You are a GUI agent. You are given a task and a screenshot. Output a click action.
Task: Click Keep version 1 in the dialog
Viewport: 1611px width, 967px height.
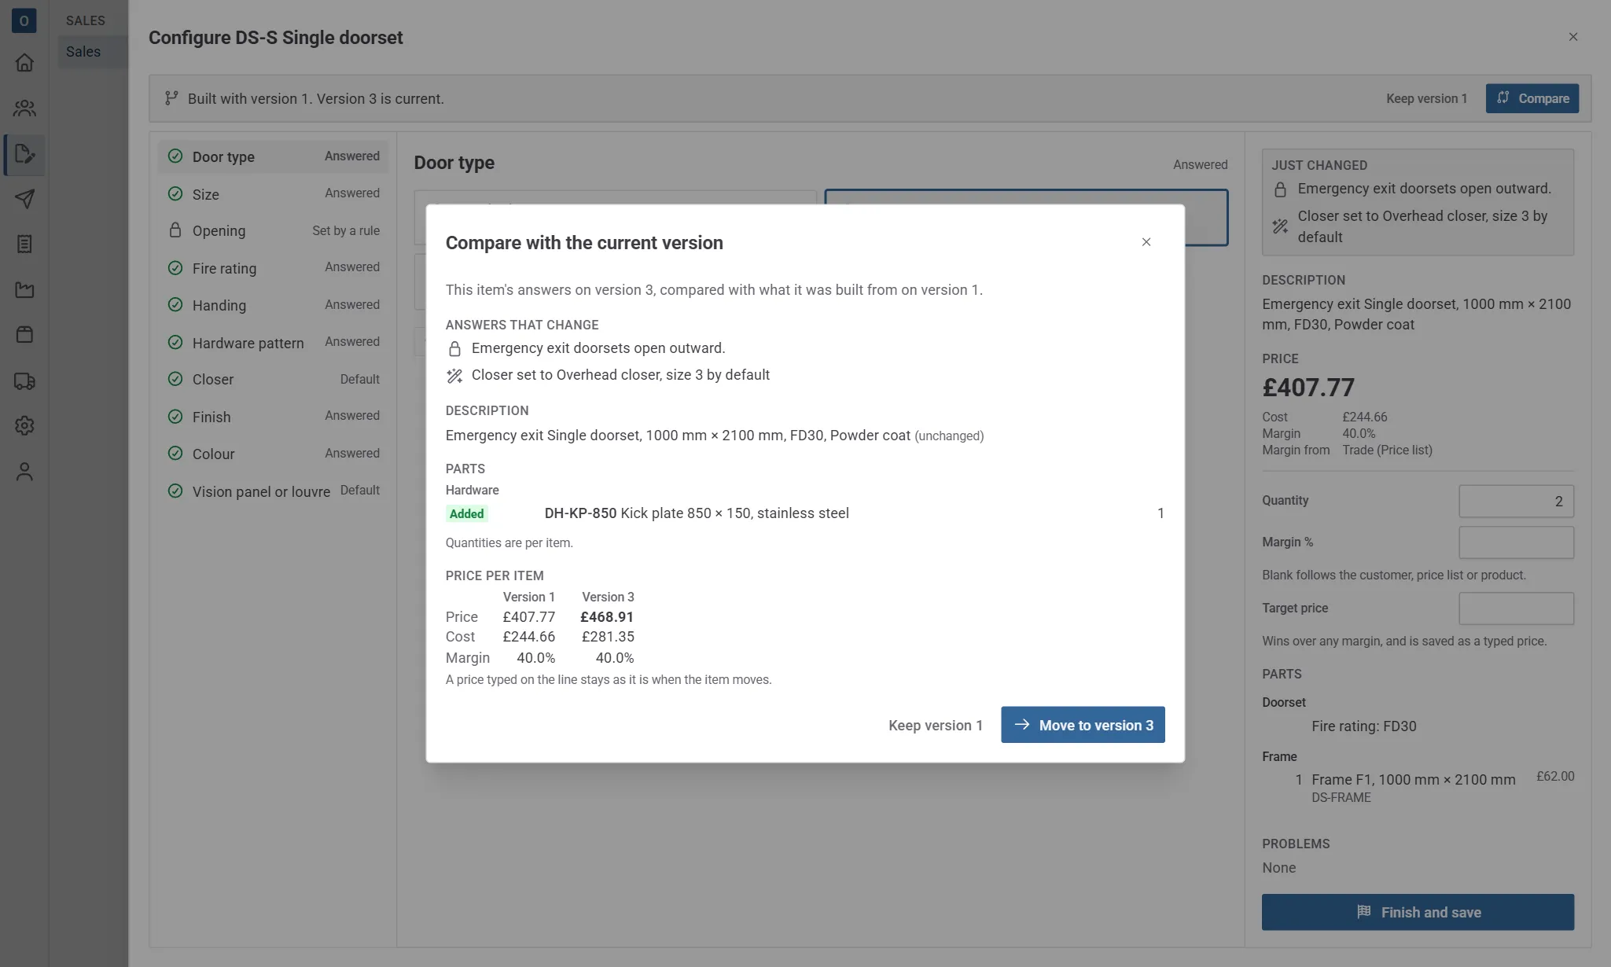coord(936,726)
